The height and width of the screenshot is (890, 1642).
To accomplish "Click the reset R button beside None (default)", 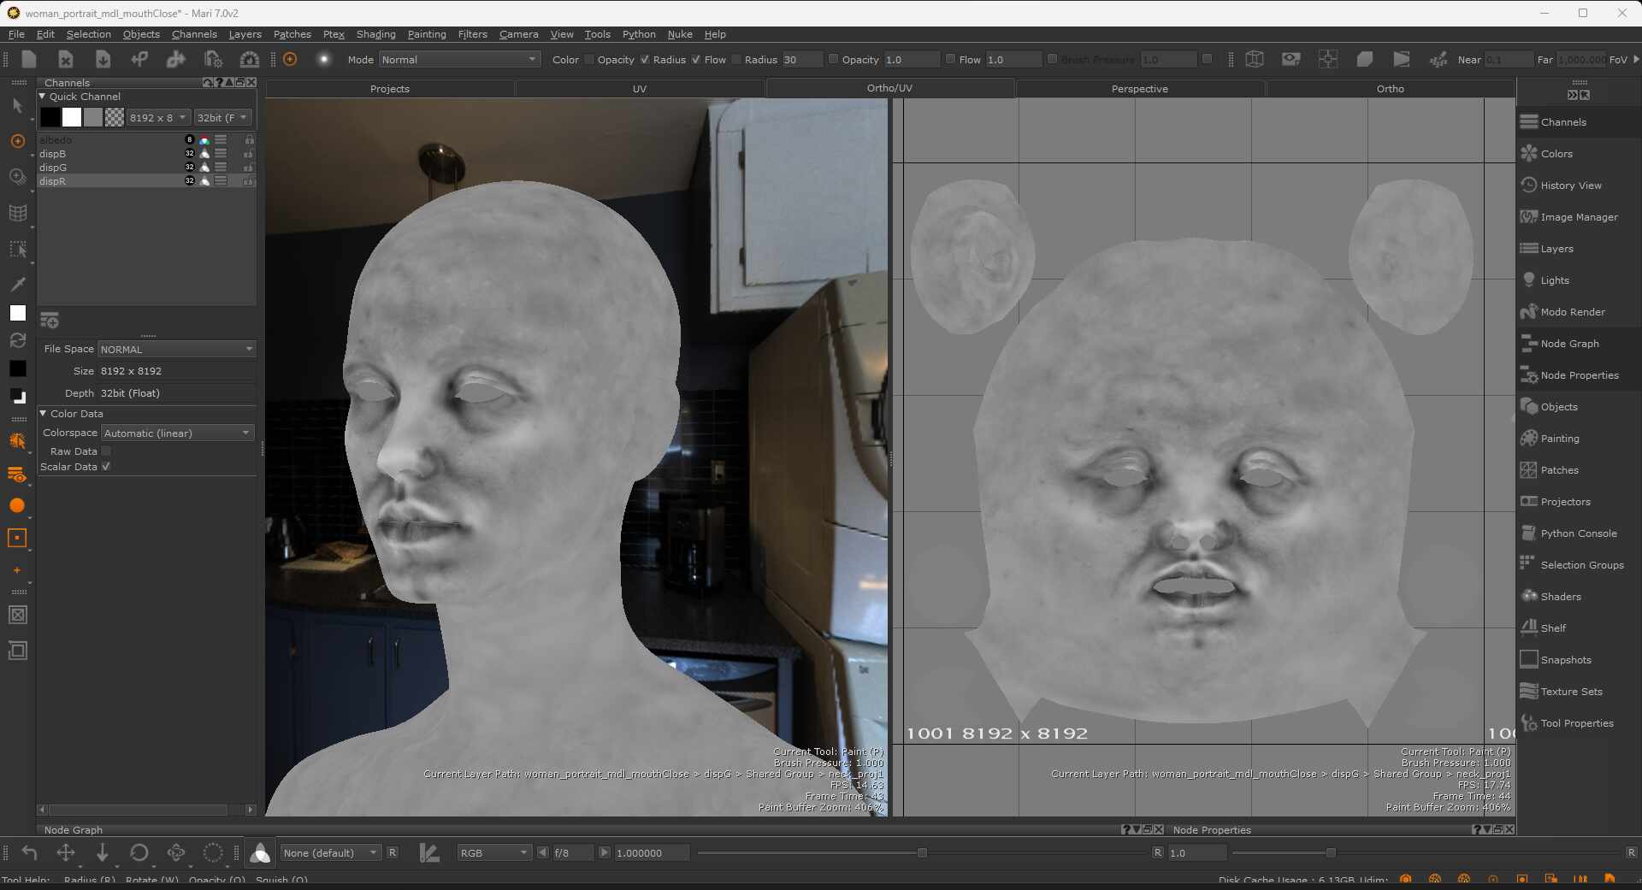I will (393, 852).
